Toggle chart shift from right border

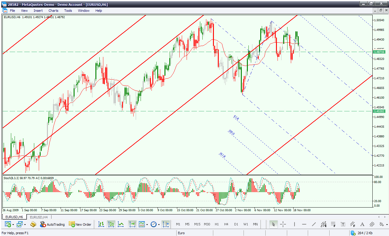tap(165, 224)
